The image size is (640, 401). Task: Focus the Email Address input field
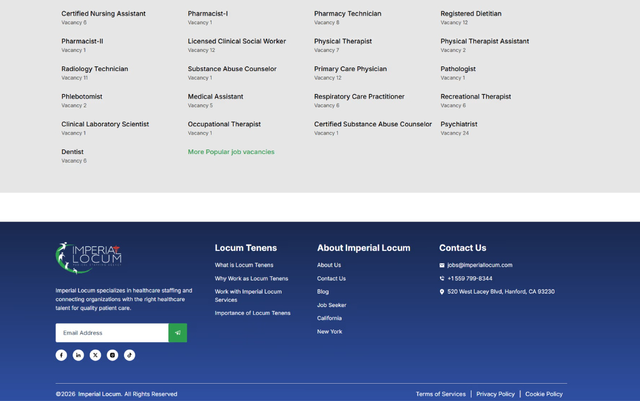112,333
